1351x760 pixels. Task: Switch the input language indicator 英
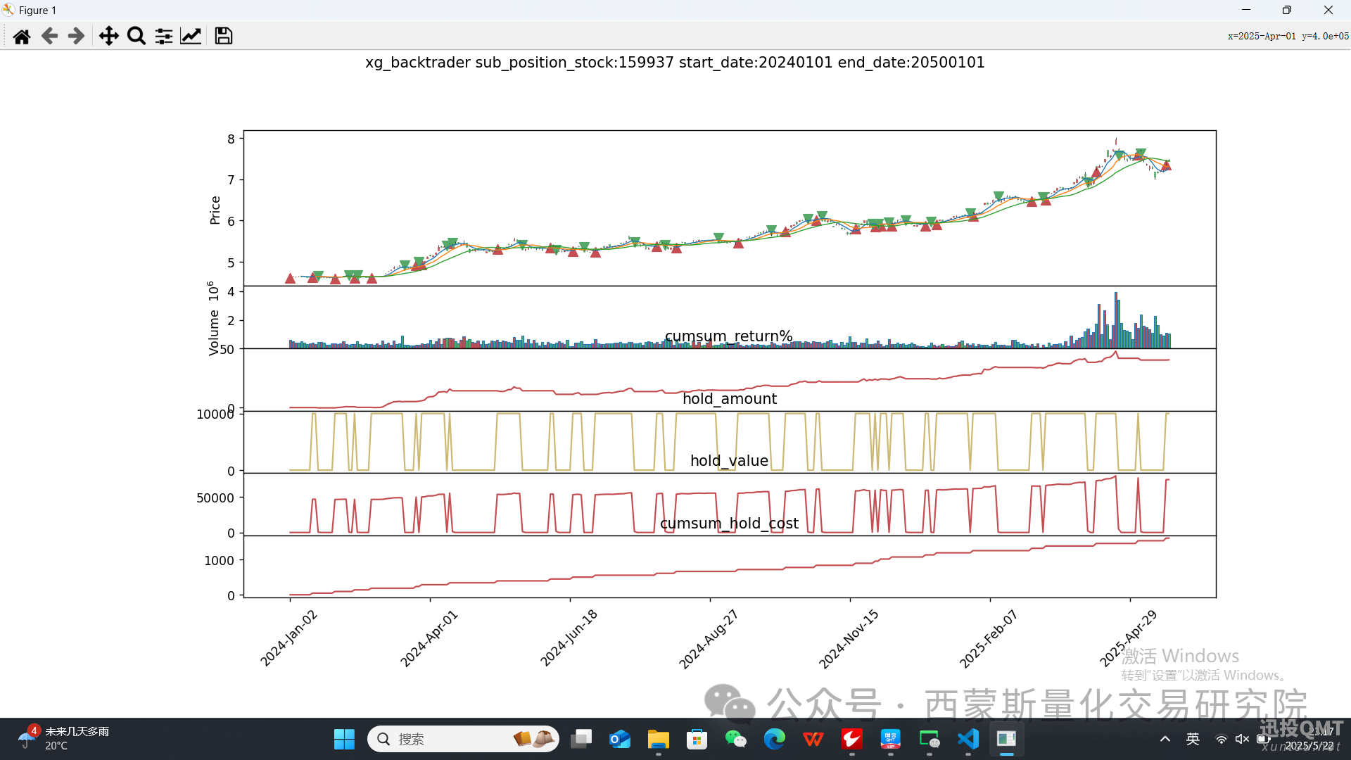[1193, 739]
